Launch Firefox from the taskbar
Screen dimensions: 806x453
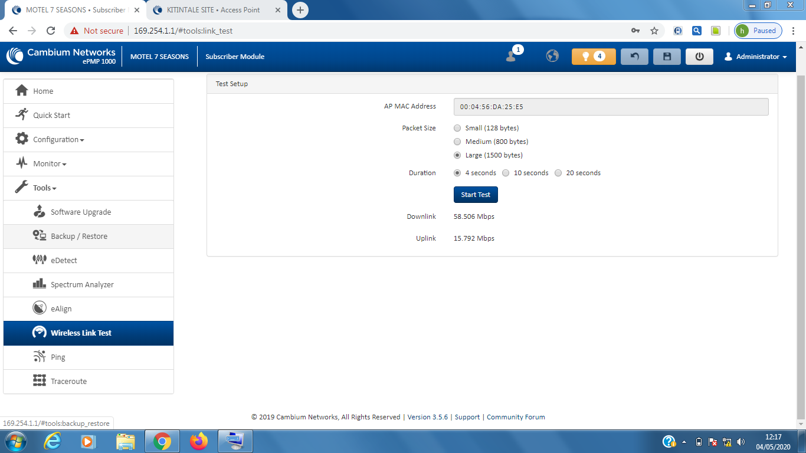pyautogui.click(x=199, y=441)
